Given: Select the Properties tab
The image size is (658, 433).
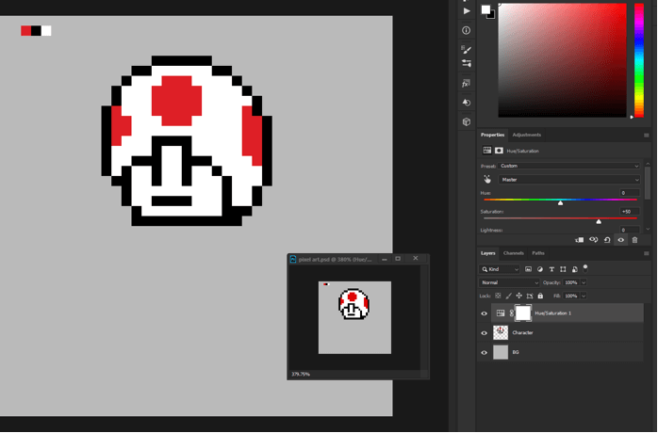Looking at the screenshot, I should (x=493, y=135).
